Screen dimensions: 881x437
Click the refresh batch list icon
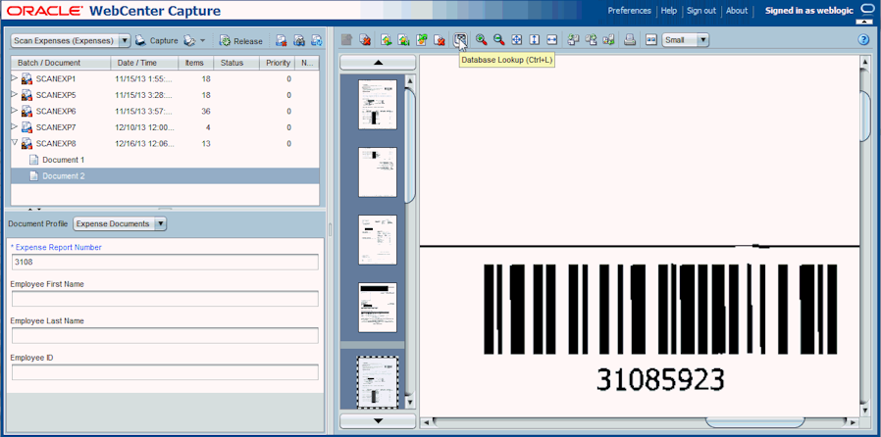pyautogui.click(x=317, y=41)
